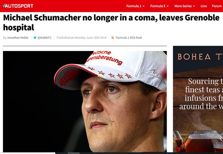Image resolution: width=223 pixels, height=154 pixels.
Task: Click the Autosport logo
Action: (18, 6)
